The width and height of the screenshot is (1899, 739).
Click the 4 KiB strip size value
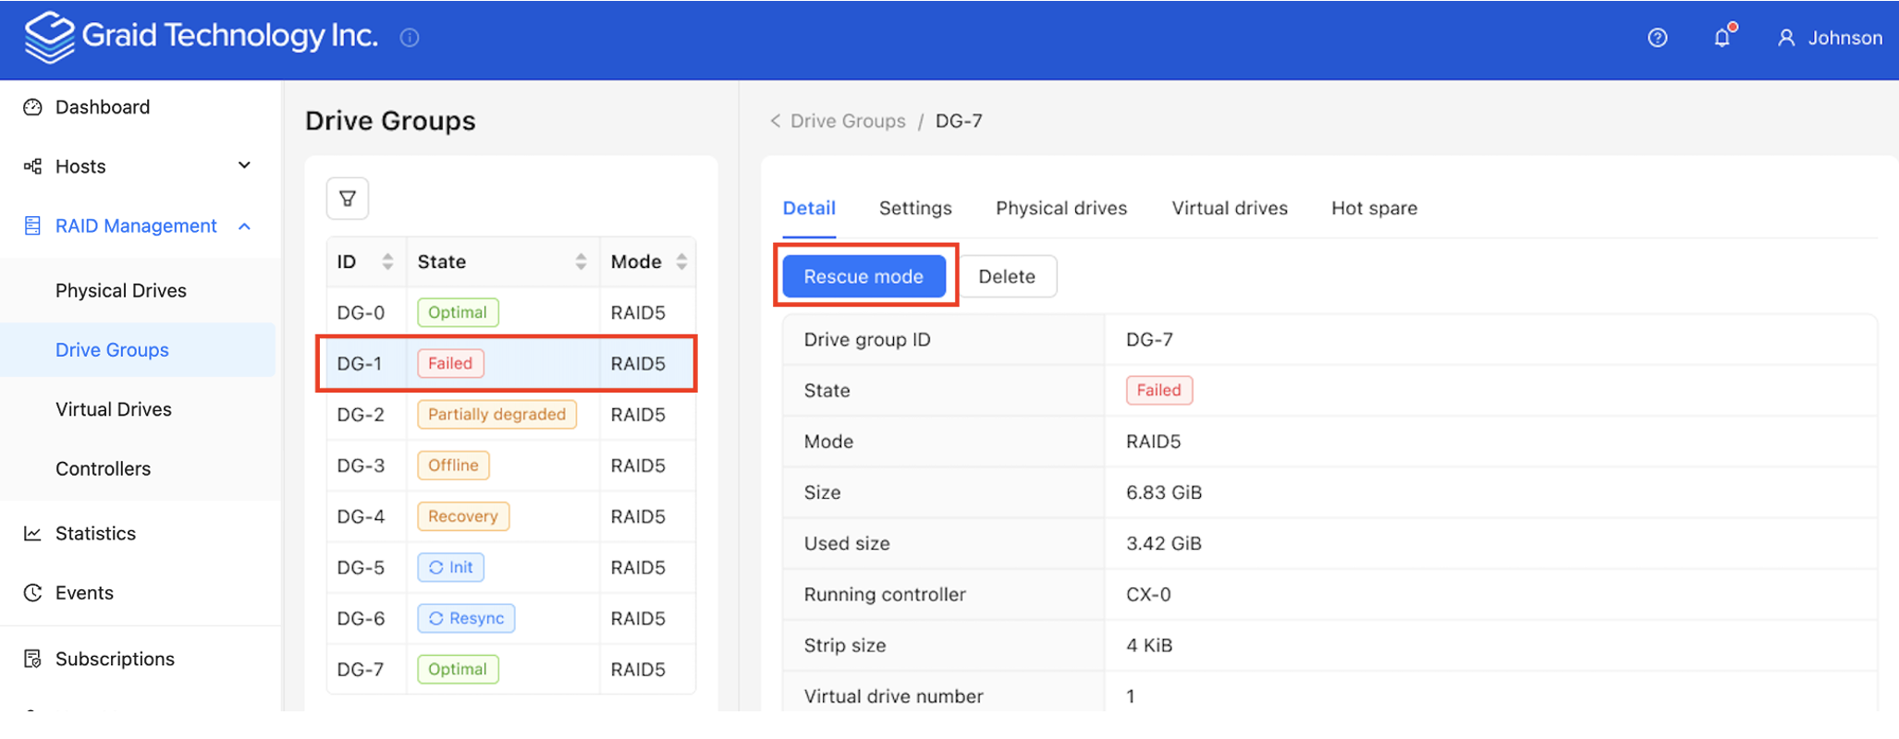1149,645
